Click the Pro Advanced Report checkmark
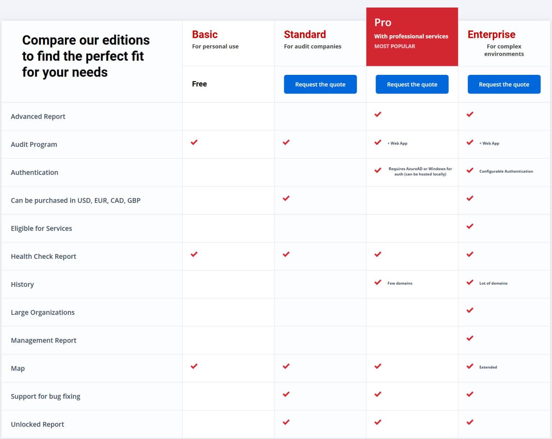Screen dimensions: 552x439 click(x=378, y=114)
